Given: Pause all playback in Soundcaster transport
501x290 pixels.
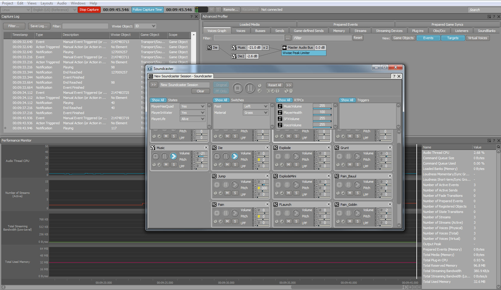Looking at the screenshot, I should 250,88.
